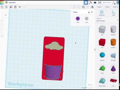This screenshot has width=120, height=90.
Task: Click the Mirror tool icon
Action: pyautogui.click(x=92, y=7)
